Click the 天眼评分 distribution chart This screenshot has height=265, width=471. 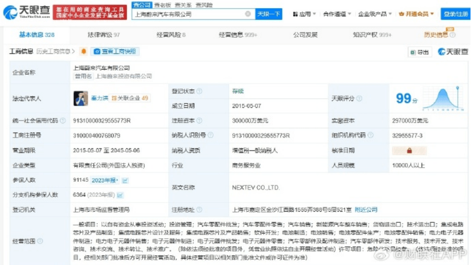point(443,98)
